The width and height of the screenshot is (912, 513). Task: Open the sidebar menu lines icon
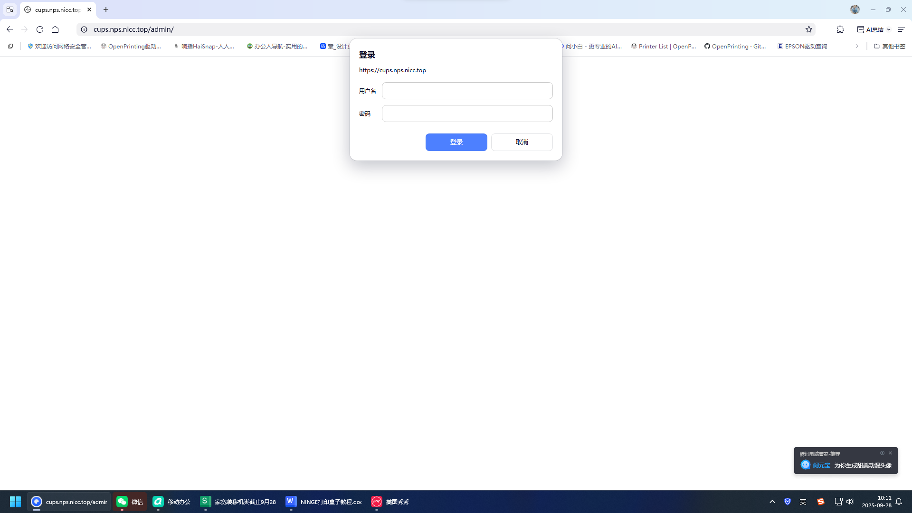[901, 29]
